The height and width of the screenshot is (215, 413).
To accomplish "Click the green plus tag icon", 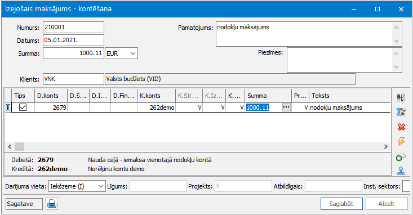I will point(401,158).
